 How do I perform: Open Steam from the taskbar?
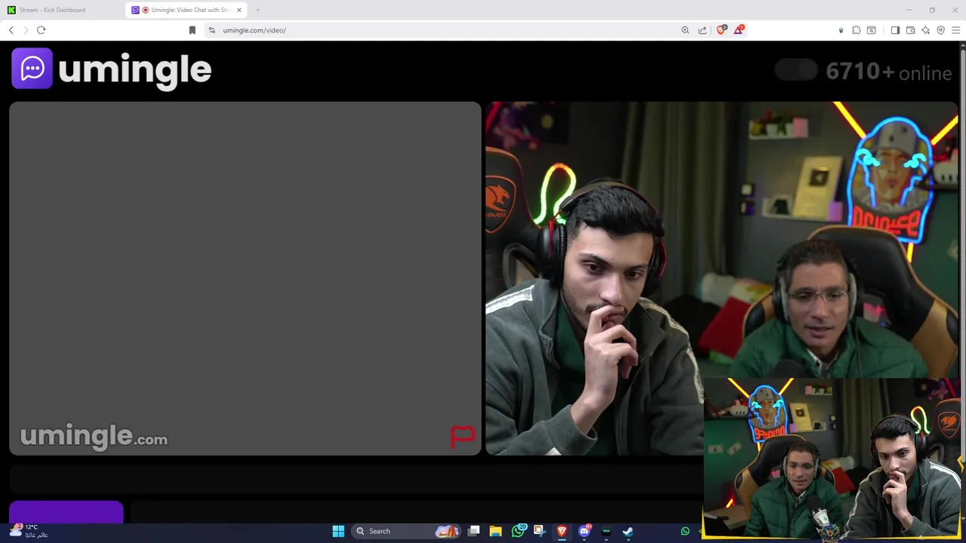(x=628, y=531)
